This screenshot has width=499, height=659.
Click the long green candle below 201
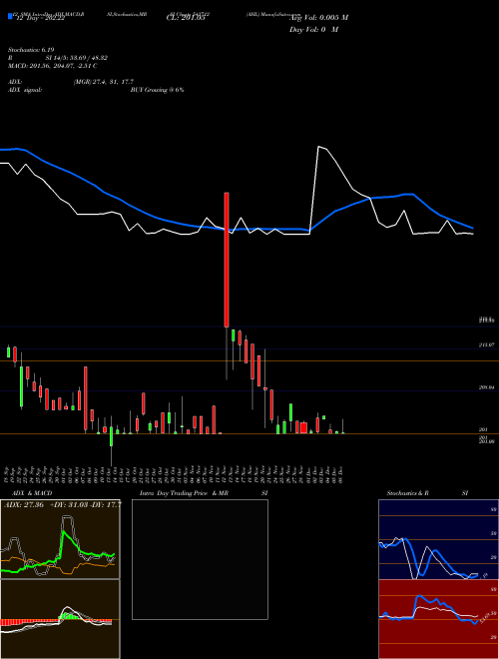pos(112,436)
